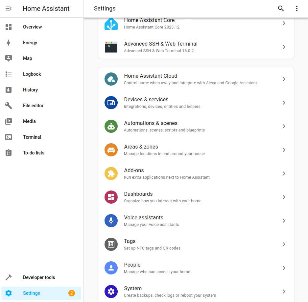The image size is (308, 302).
Task: Click the green Automations robot icon
Action: [111, 126]
